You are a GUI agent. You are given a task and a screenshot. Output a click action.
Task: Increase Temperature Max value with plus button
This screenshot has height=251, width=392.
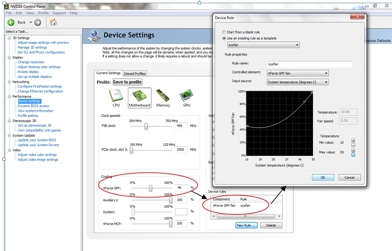(353, 150)
